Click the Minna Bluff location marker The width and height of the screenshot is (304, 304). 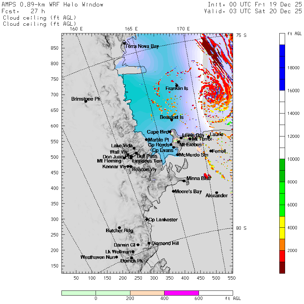click(184, 181)
